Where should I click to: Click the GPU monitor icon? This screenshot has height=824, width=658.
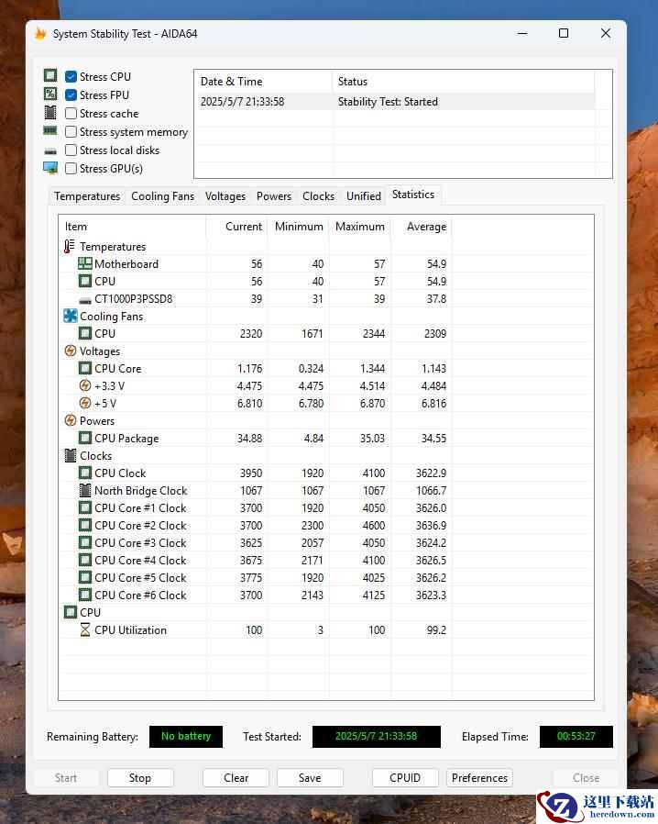click(x=50, y=168)
